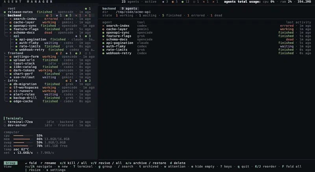Click waiting diamond beside auth-flaky in detail table
The width and height of the screenshot is (315, 172).
click(x=103, y=46)
